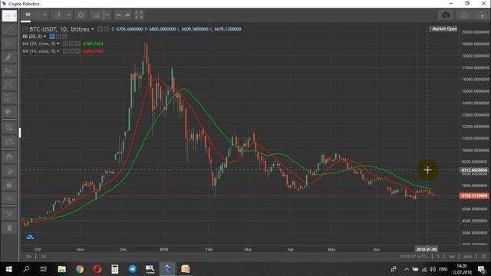
Task: Remove the MA (14) indicator
Action: pos(77,51)
